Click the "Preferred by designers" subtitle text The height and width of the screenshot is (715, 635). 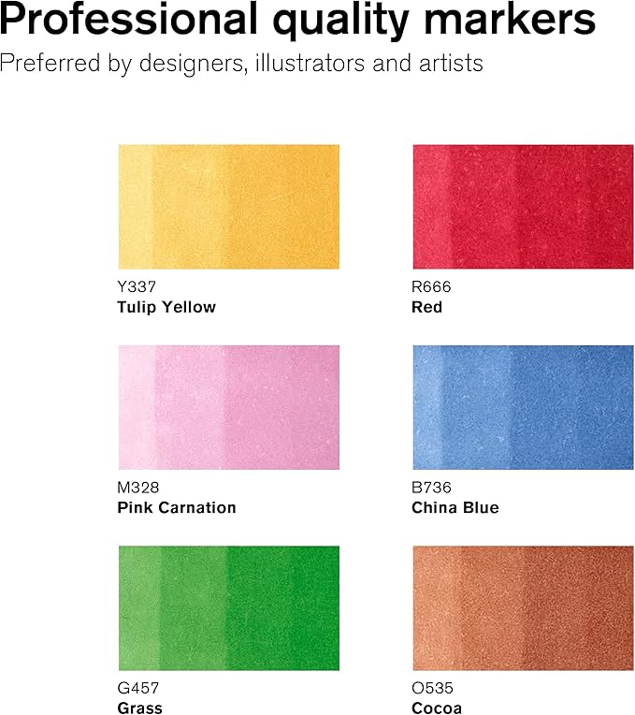click(242, 65)
